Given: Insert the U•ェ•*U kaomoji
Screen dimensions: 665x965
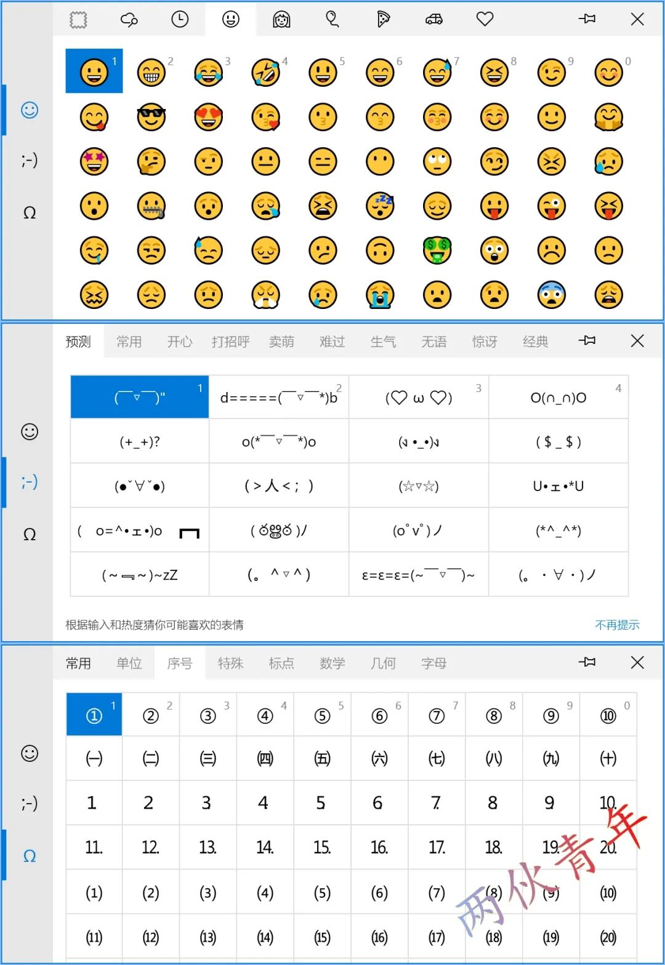Looking at the screenshot, I should pos(558,486).
